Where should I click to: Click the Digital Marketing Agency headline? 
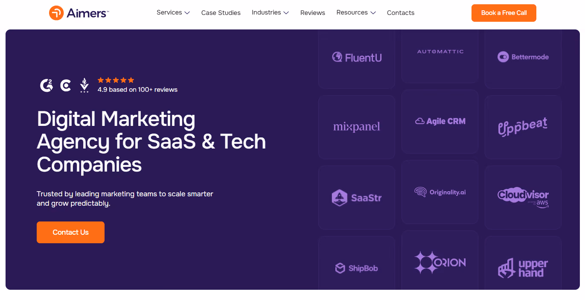click(151, 142)
